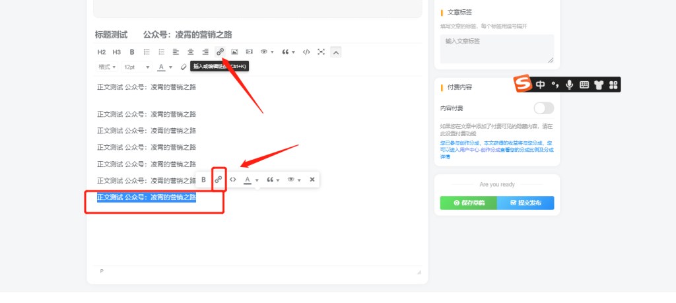
Task: Click the 保存草稿 save draft button
Action: pyautogui.click(x=469, y=203)
